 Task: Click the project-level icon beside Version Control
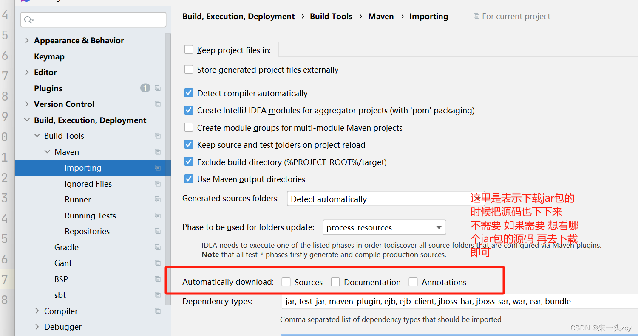158,104
